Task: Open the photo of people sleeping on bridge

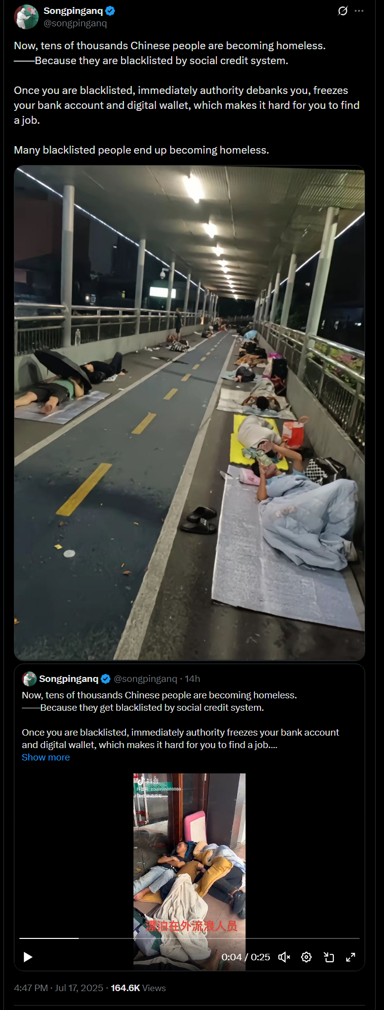Action: (190, 413)
